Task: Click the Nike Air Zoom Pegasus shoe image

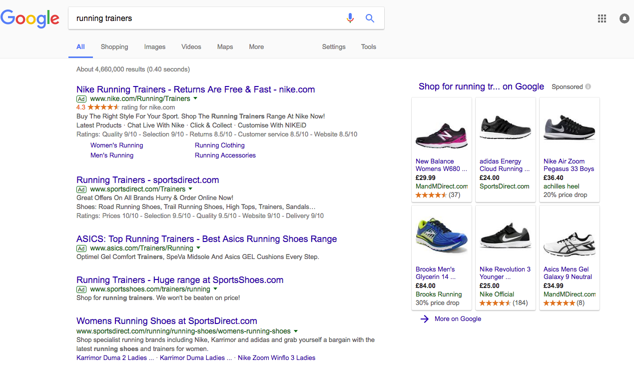Action: tap(570, 128)
